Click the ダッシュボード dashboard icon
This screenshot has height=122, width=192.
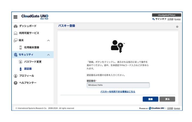pos(16,26)
